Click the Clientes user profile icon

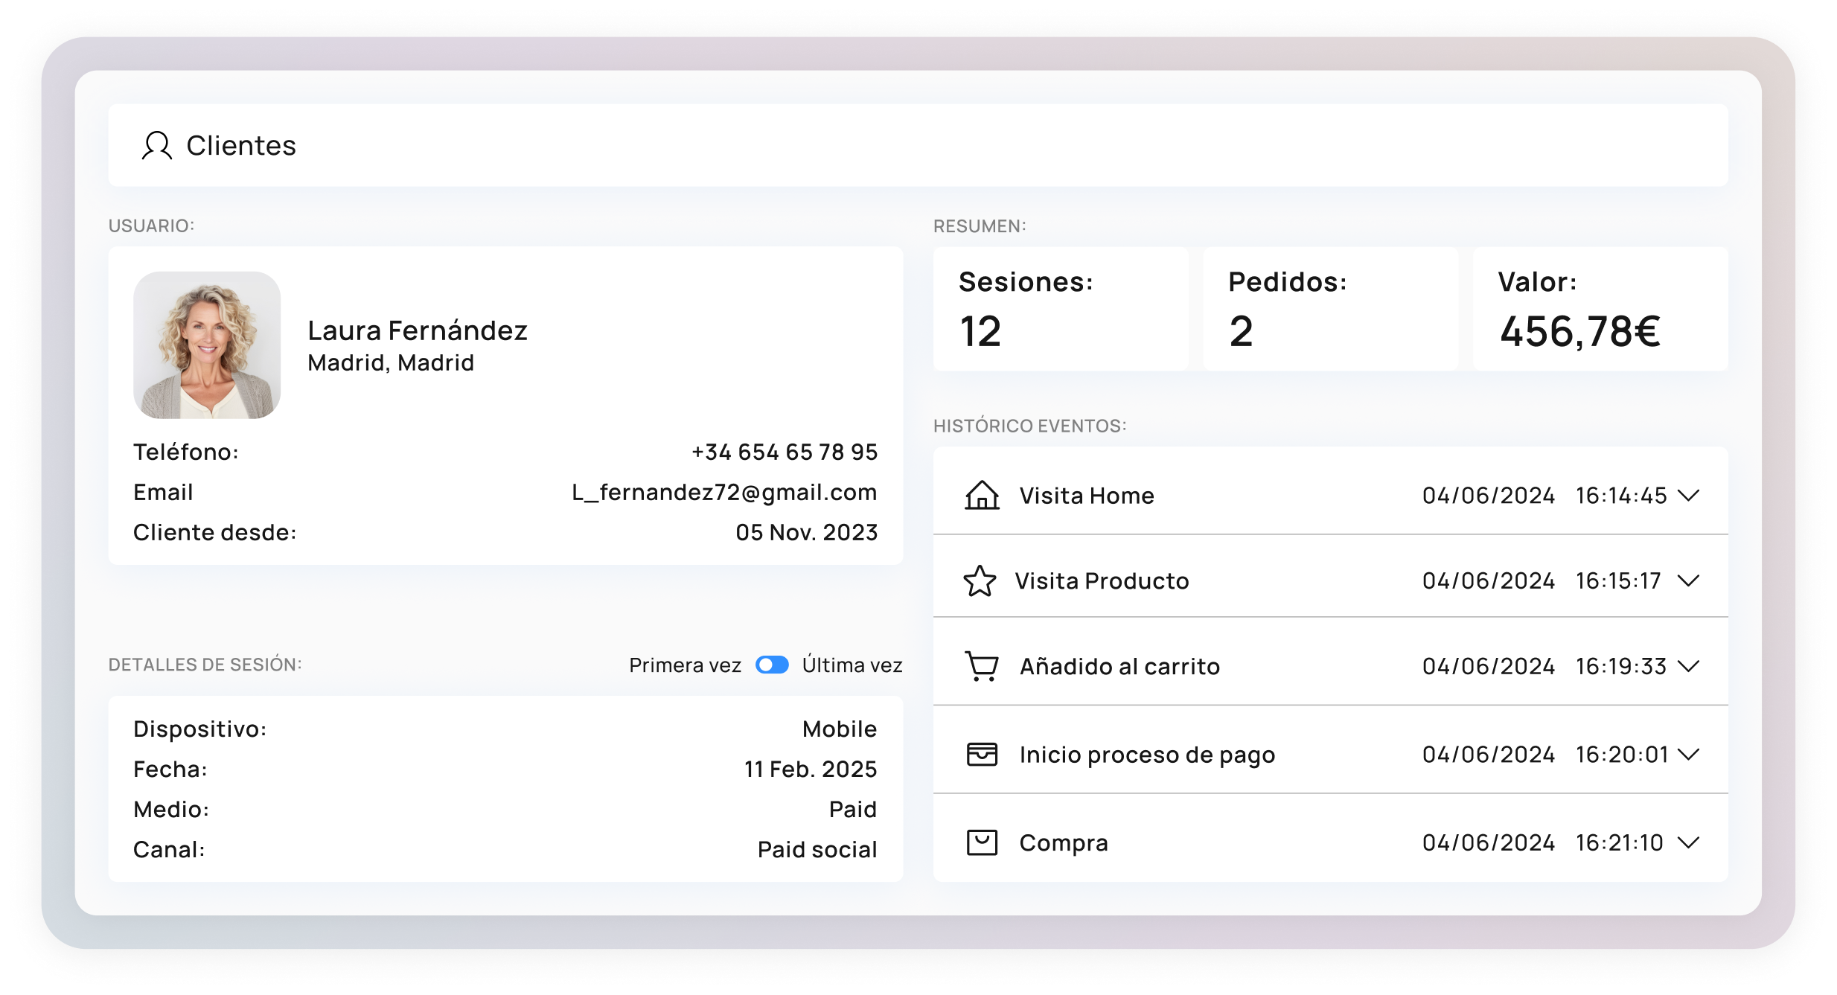coord(157,146)
